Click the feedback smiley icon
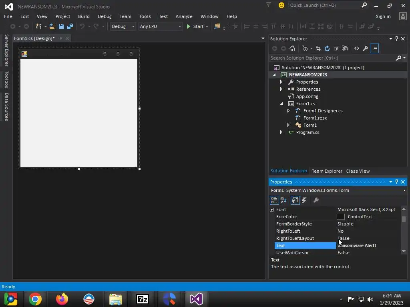Viewport: 410px width, 307px height. tap(281, 5)
